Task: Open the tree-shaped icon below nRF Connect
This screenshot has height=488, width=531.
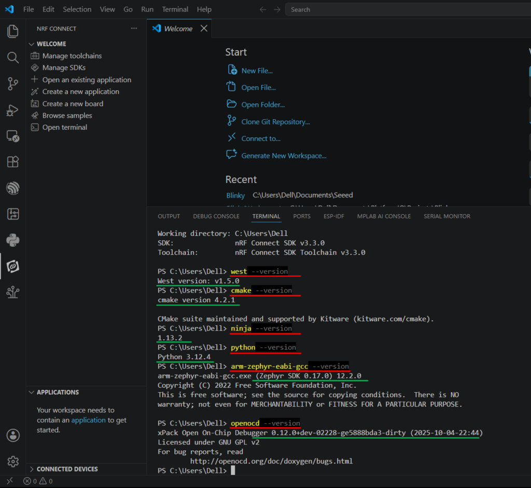Action: (13, 292)
